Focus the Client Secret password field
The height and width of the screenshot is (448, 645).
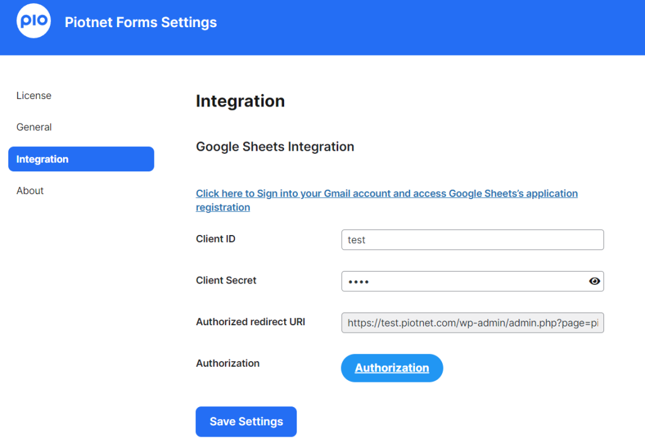coord(472,281)
